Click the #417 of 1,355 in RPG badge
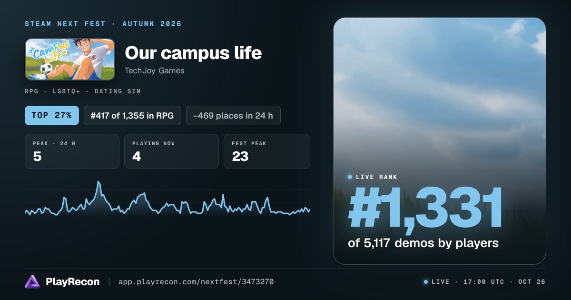This screenshot has height=300, width=571. [132, 115]
